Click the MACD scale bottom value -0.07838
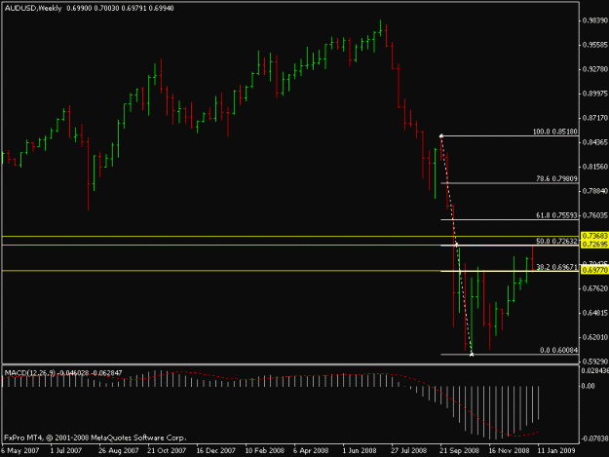Viewport: 609px width, 457px height. [594, 438]
